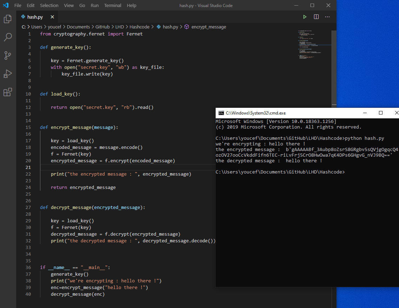399x308 pixels.
Task: Maximize the cmd.exe window
Action: 381,113
